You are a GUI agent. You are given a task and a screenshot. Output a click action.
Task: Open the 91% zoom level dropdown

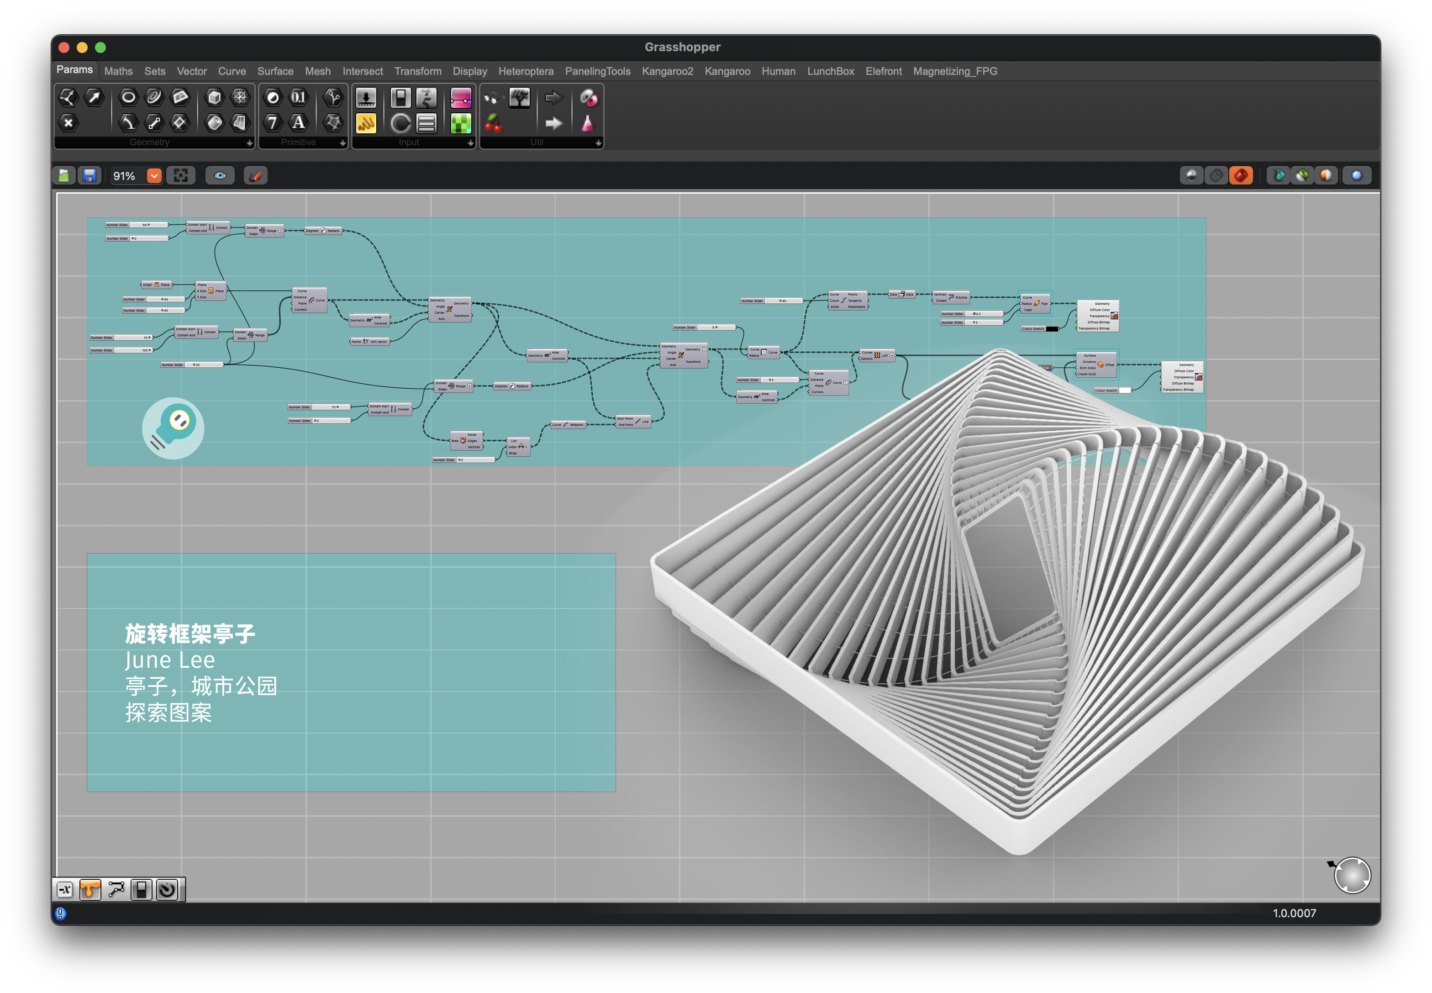(154, 176)
